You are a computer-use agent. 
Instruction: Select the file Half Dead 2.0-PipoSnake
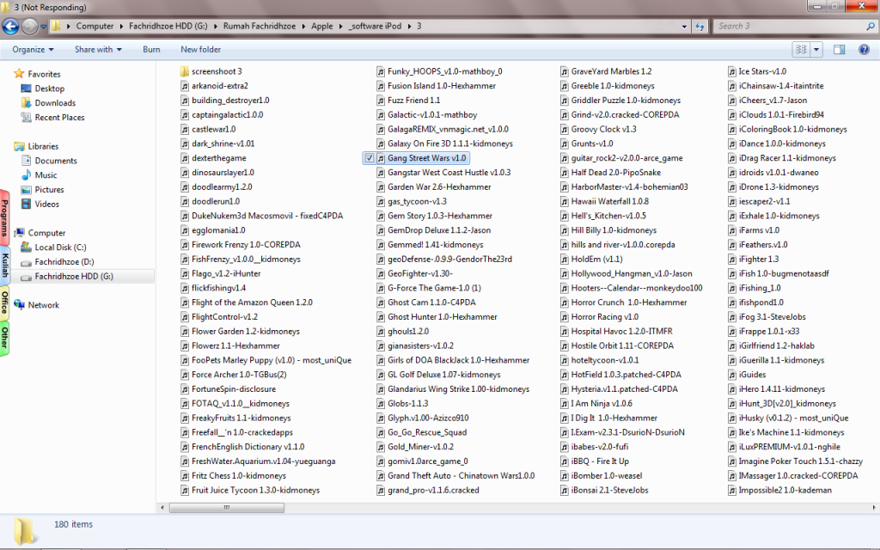click(x=615, y=172)
